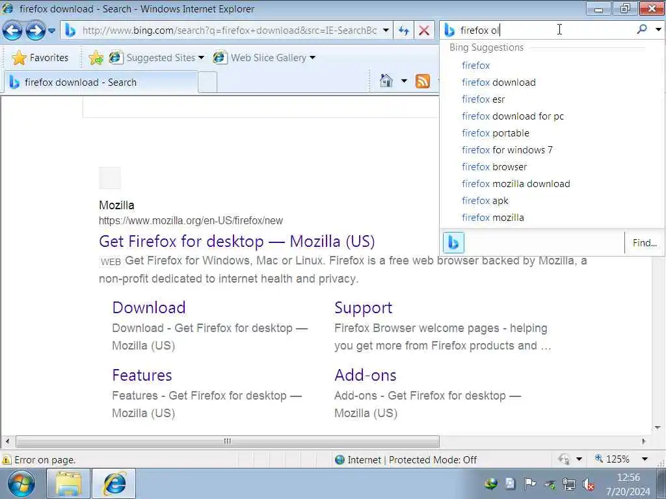Image resolution: width=666 pixels, height=499 pixels.
Task: Click the Mozilla site favicon placeholder
Action: (109, 178)
